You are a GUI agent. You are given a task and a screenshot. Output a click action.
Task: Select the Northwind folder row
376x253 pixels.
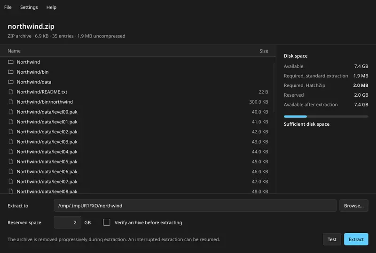[x=138, y=62]
